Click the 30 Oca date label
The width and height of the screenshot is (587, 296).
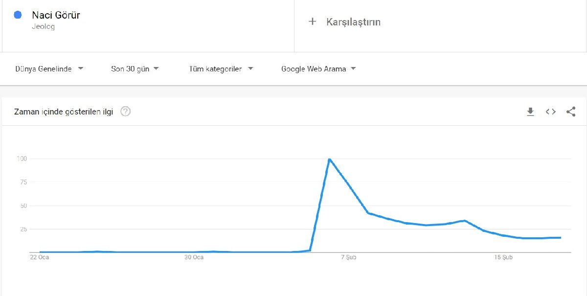click(x=194, y=257)
